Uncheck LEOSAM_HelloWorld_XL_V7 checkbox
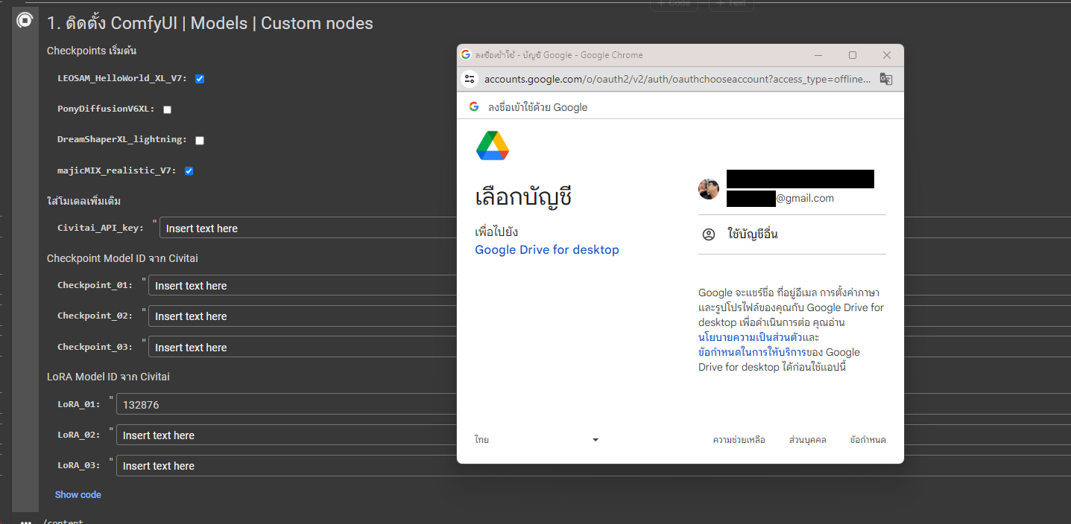This screenshot has height=524, width=1071. coord(200,78)
